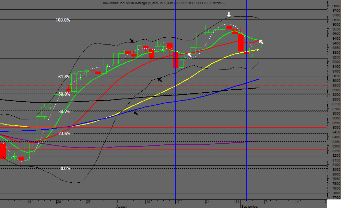Click the 8350 price axis label

click(337, 141)
